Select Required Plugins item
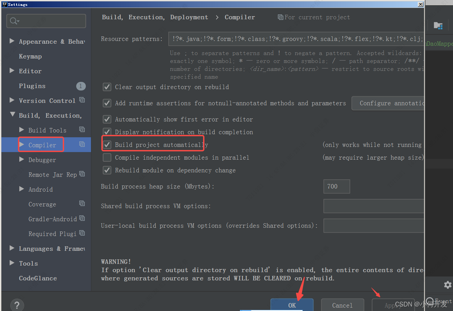This screenshot has width=453, height=311. tap(52, 234)
